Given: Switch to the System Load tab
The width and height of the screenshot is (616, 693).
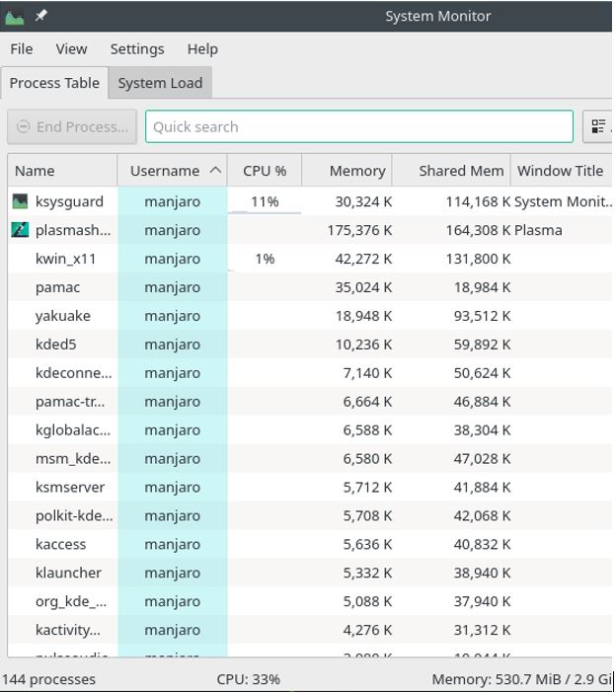Looking at the screenshot, I should pos(160,83).
